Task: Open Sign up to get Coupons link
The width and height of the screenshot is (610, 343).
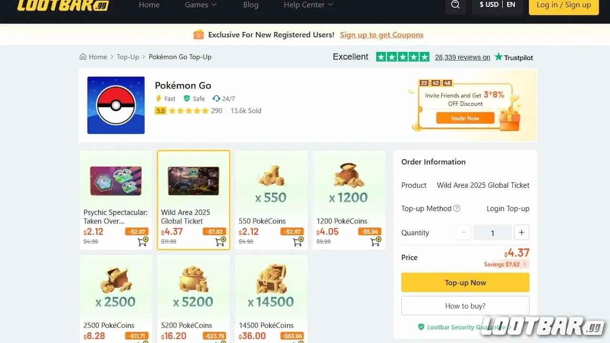Action: pyautogui.click(x=381, y=35)
